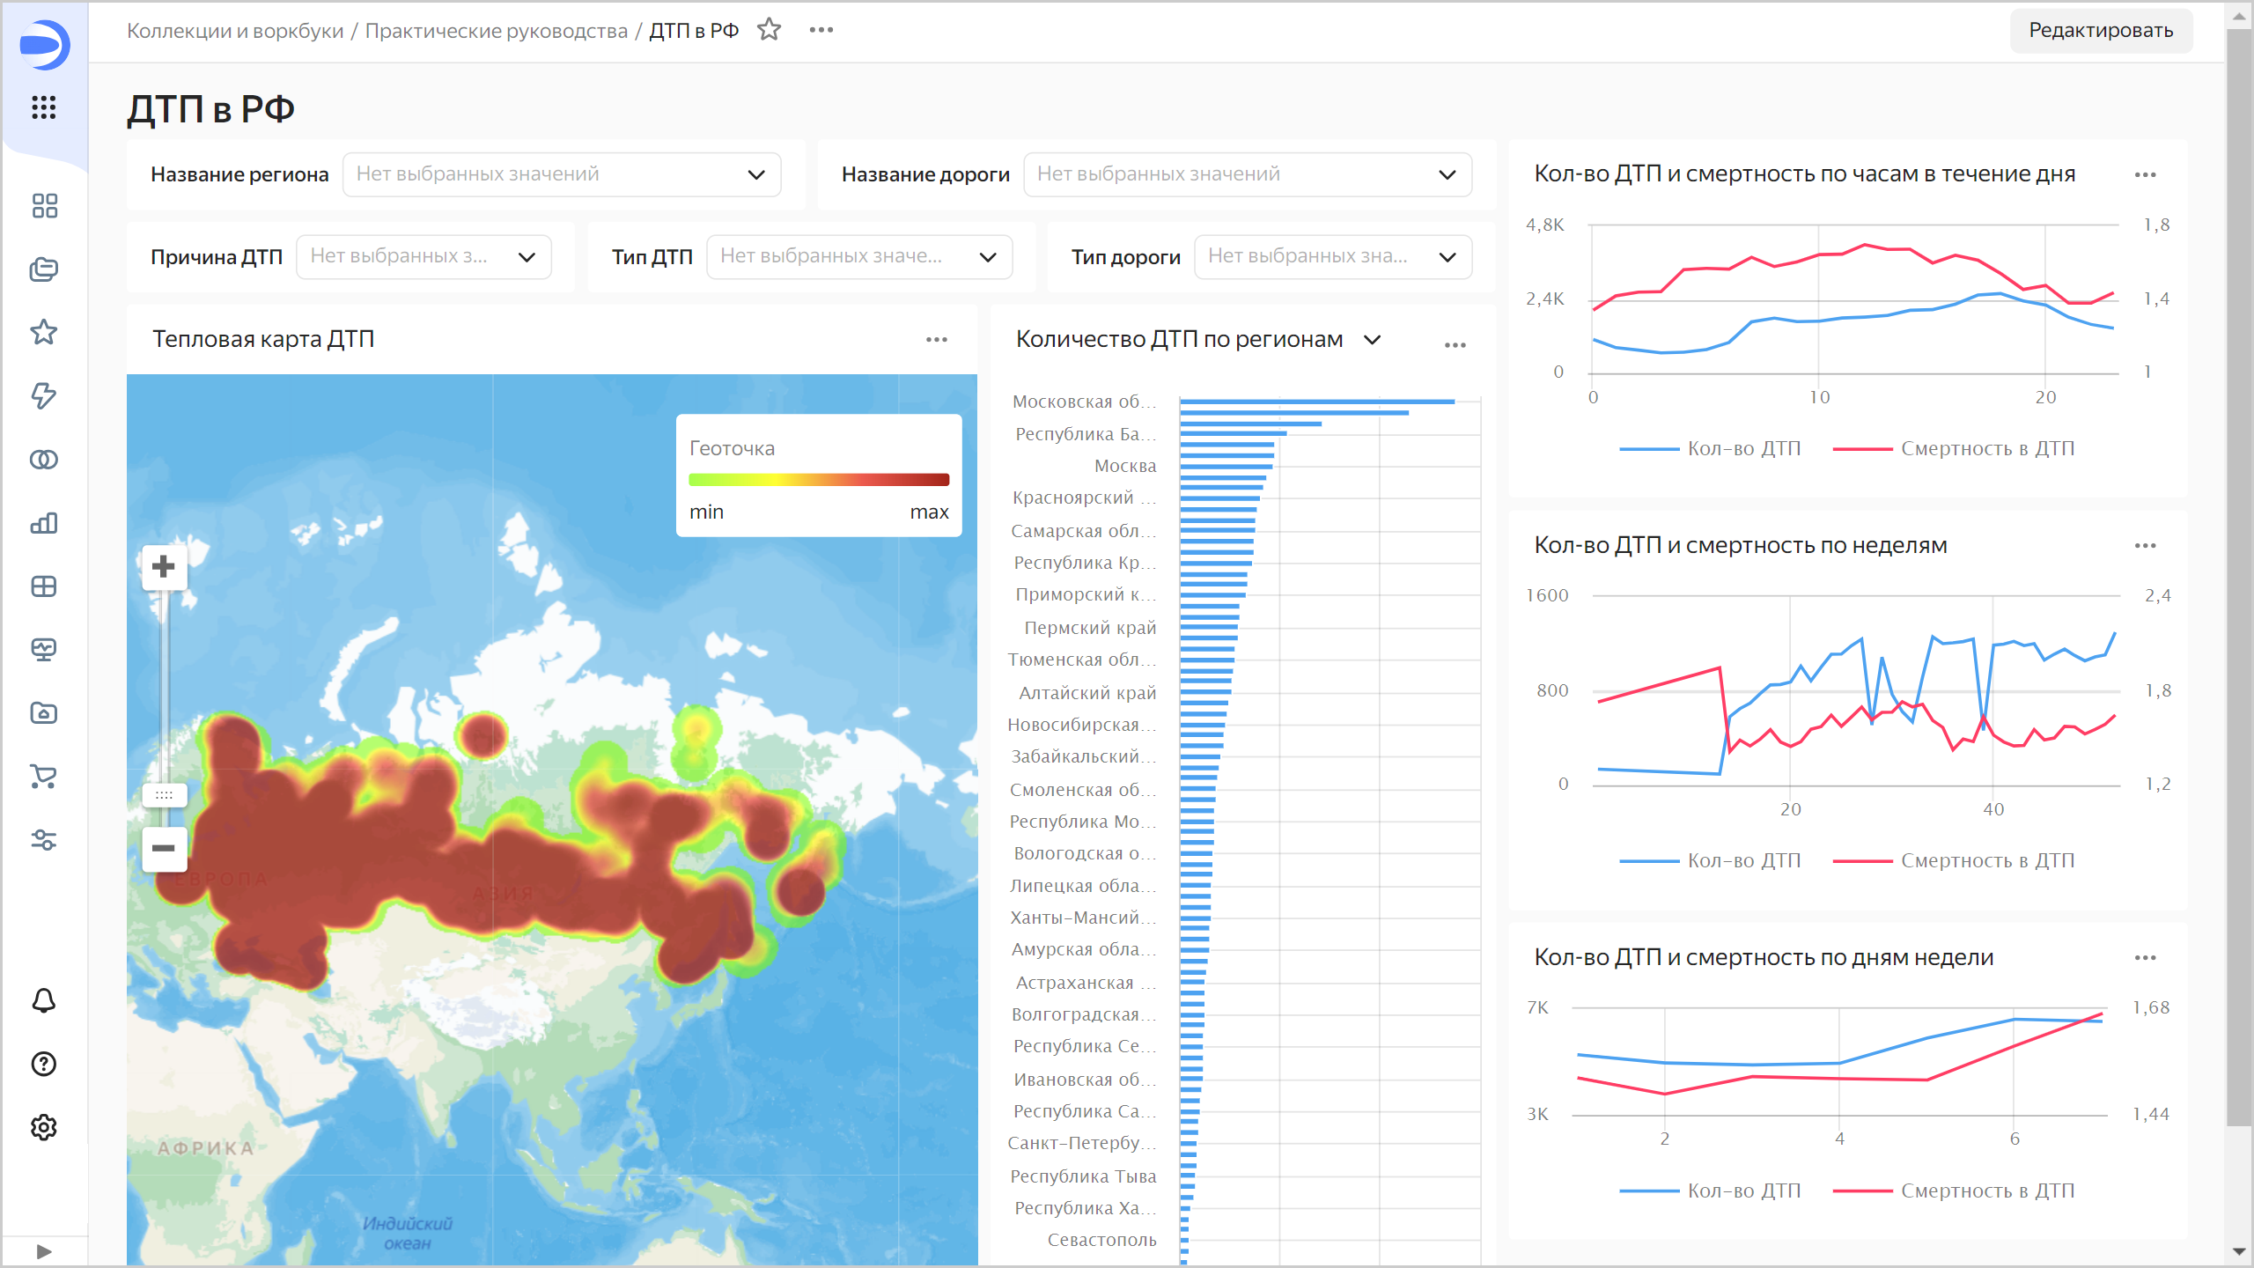Open the Тепловая карта ДТП three-dot menu
Screen dimensions: 2254x1268
(x=937, y=340)
